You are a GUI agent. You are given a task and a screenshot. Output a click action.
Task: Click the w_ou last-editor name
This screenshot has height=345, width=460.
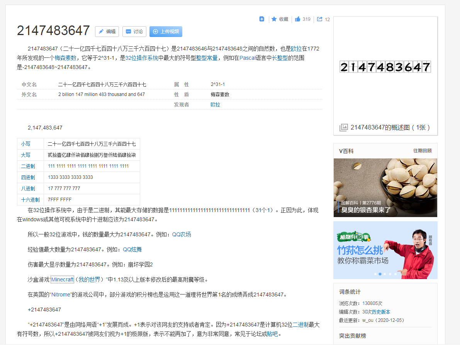(x=368, y=320)
